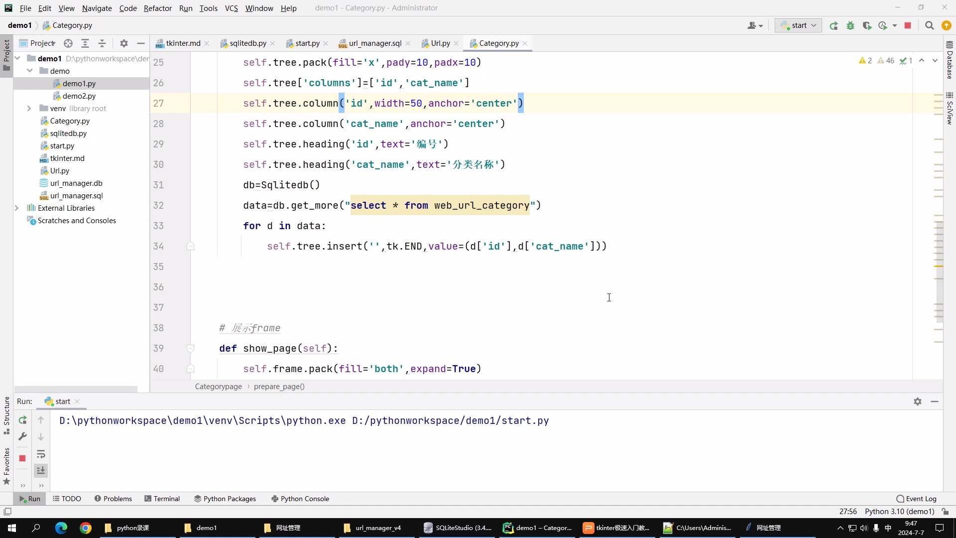956x538 pixels.
Task: Open Search Everywhere magnifier icon
Action: [929, 25]
